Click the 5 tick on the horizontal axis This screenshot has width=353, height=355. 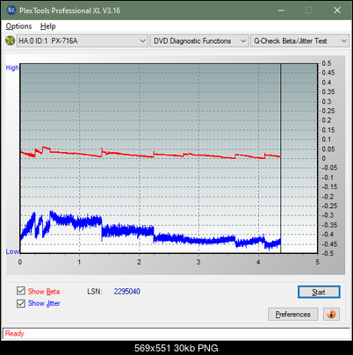point(317,262)
